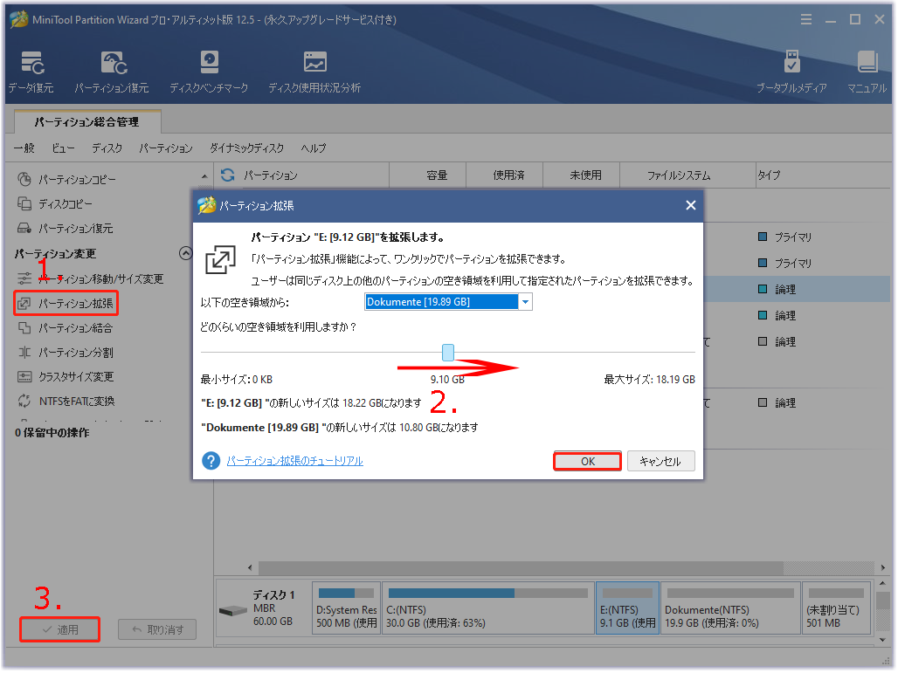The height and width of the screenshot is (673, 898).
Task: Open the パーティション拡張のチュートリアル link
Action: (x=294, y=461)
